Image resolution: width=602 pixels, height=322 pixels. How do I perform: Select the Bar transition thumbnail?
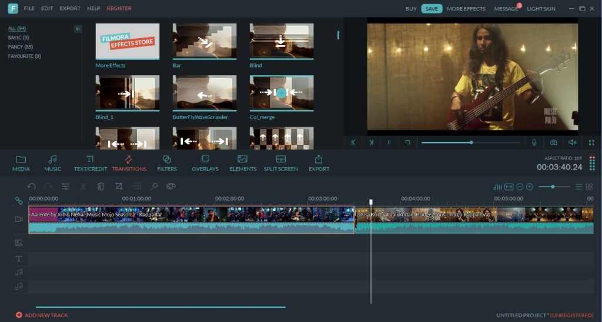tap(205, 42)
